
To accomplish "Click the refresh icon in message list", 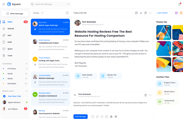I will pos(67,13).
